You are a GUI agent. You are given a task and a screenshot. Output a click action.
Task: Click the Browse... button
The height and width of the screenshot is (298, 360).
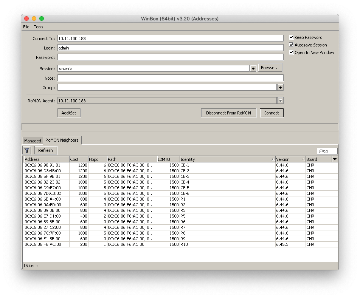270,68
